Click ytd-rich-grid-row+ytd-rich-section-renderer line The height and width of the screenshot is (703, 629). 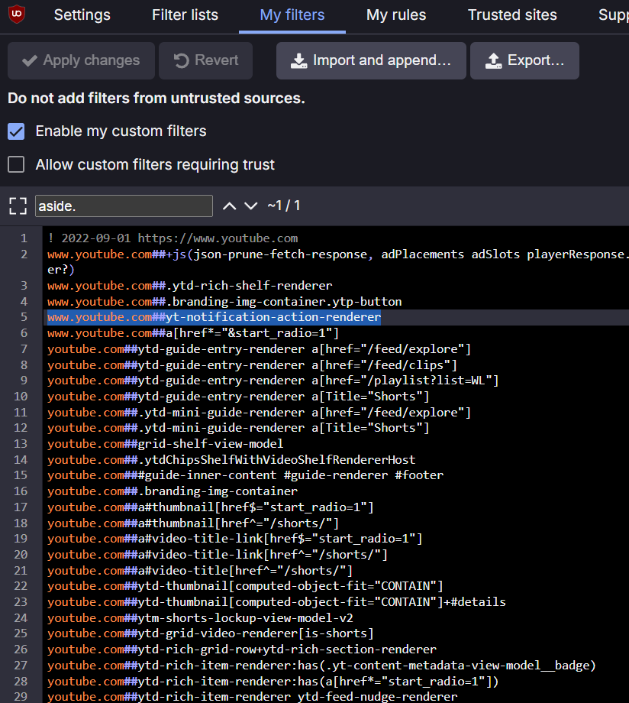pyautogui.click(x=242, y=650)
